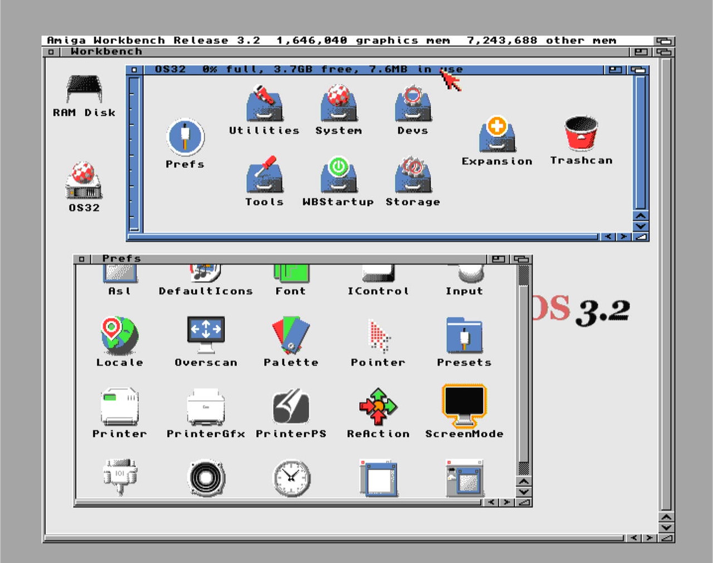
Task: Open the Prefs drawer in OS32 window
Action: coord(185,137)
